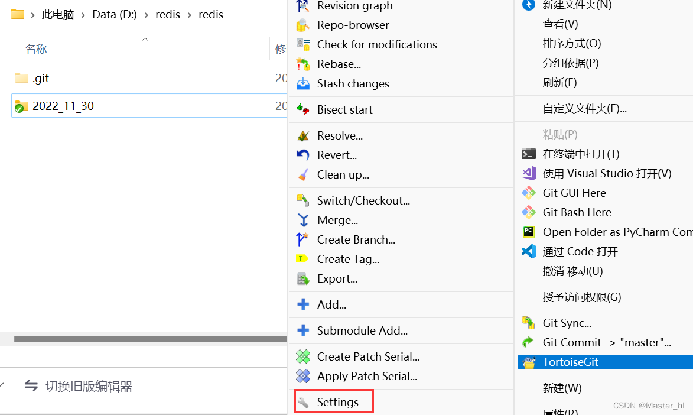The height and width of the screenshot is (415, 693).
Task: Open the Revision graph menu entry
Action: 401,6
